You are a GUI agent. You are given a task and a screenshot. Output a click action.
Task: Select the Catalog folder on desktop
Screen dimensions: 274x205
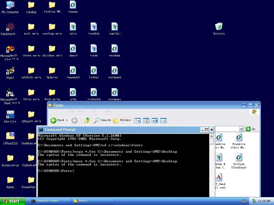pyautogui.click(x=31, y=7)
